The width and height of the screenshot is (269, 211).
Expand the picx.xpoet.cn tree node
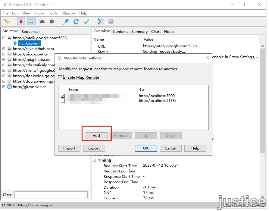click(x=4, y=55)
